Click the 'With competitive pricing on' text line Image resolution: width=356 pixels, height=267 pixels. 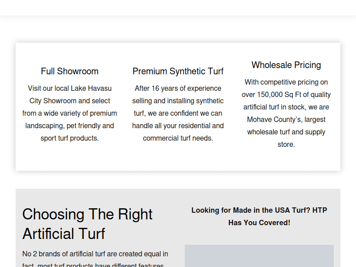tap(286, 82)
